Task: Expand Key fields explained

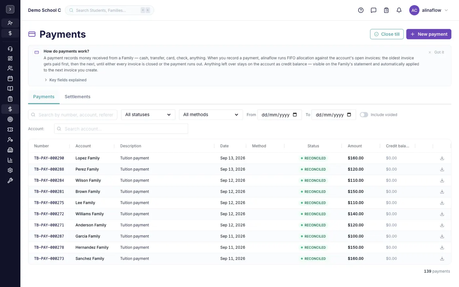Action: coord(65,80)
